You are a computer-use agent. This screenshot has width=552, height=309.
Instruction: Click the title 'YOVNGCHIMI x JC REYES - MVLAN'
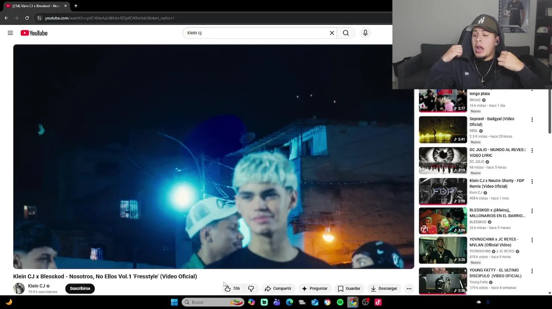(x=494, y=242)
